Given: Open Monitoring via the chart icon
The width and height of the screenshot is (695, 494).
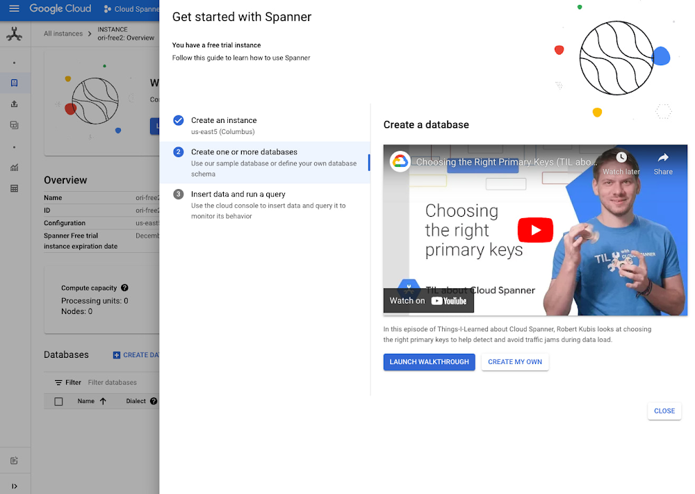Looking at the screenshot, I should point(15,167).
